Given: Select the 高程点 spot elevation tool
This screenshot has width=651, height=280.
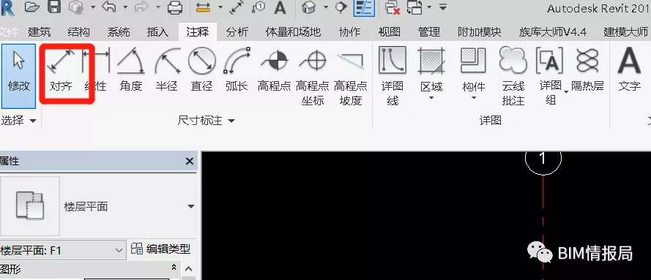Looking at the screenshot, I should pyautogui.click(x=275, y=70).
